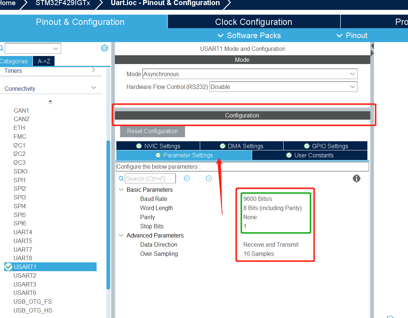
Task: Collapse the Basic Parameters group
Action: (x=121, y=190)
